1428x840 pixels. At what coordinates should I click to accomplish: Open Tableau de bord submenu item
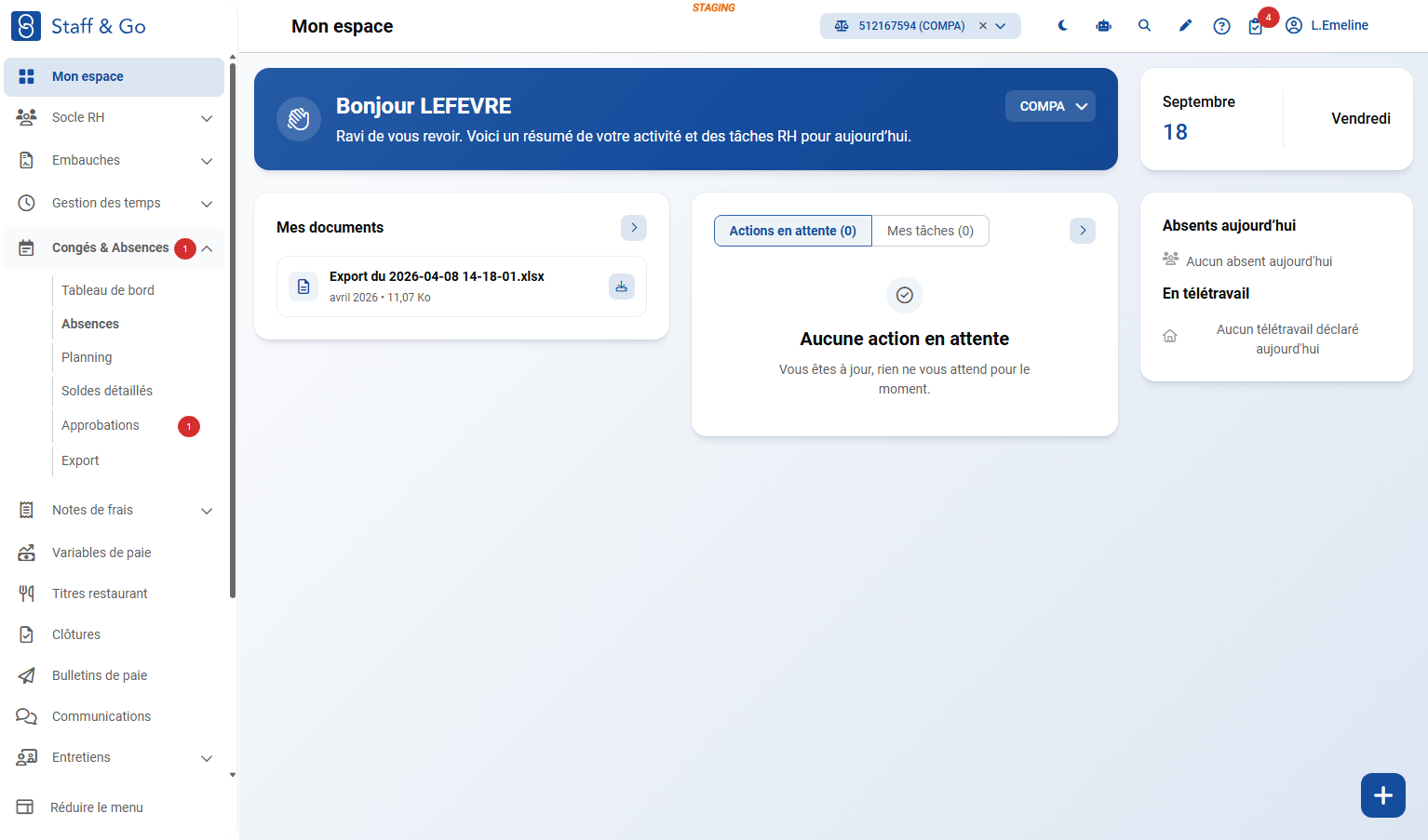tap(108, 290)
